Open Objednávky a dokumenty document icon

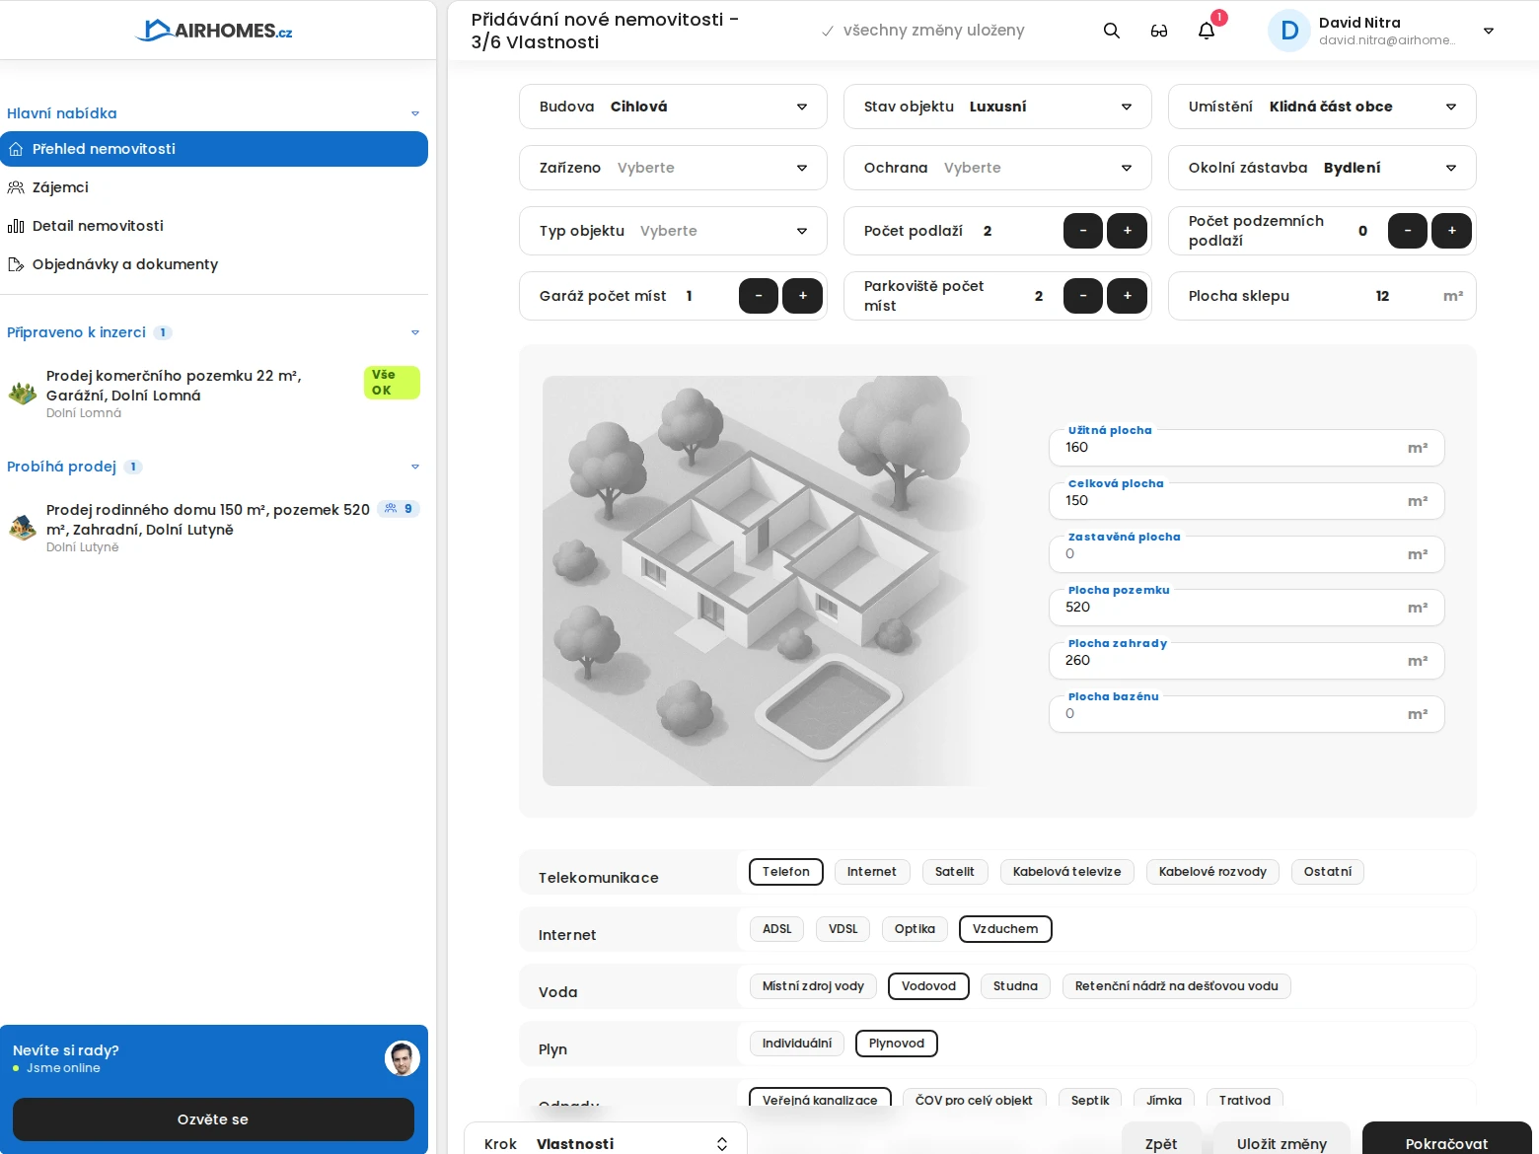point(16,264)
